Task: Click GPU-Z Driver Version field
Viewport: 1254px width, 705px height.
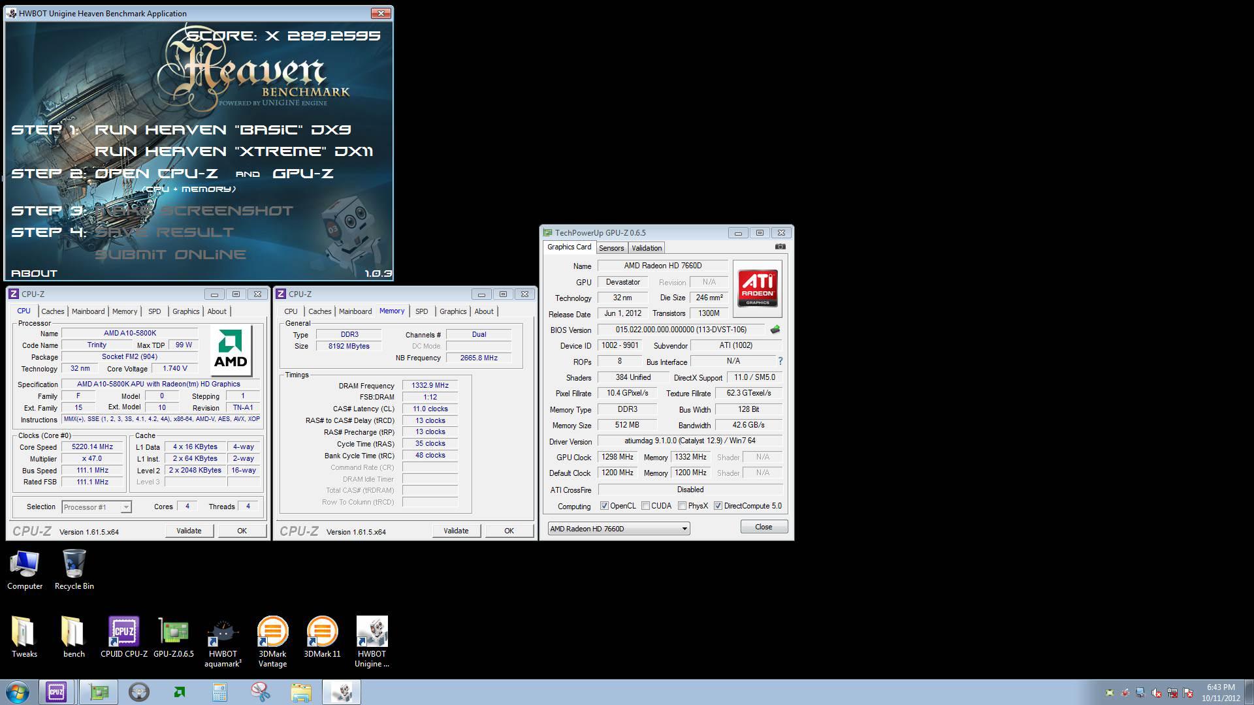Action: coord(690,441)
